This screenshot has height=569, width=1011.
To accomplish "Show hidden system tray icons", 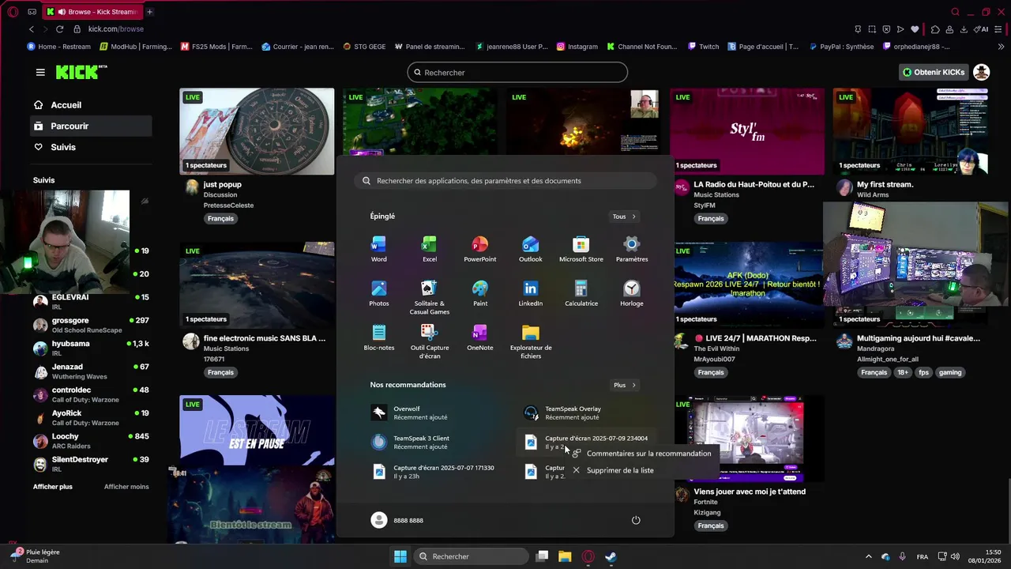I will tap(869, 556).
